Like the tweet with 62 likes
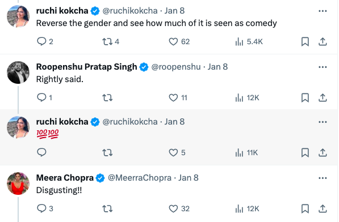The width and height of the screenshot is (339, 222). click(x=173, y=41)
